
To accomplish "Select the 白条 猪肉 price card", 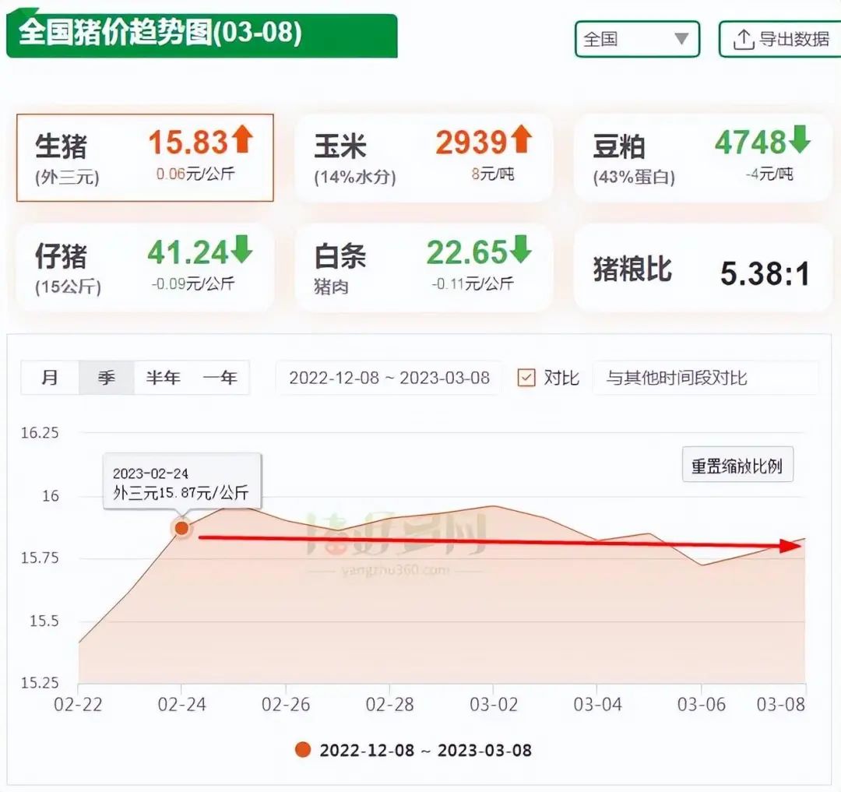I will point(424,268).
